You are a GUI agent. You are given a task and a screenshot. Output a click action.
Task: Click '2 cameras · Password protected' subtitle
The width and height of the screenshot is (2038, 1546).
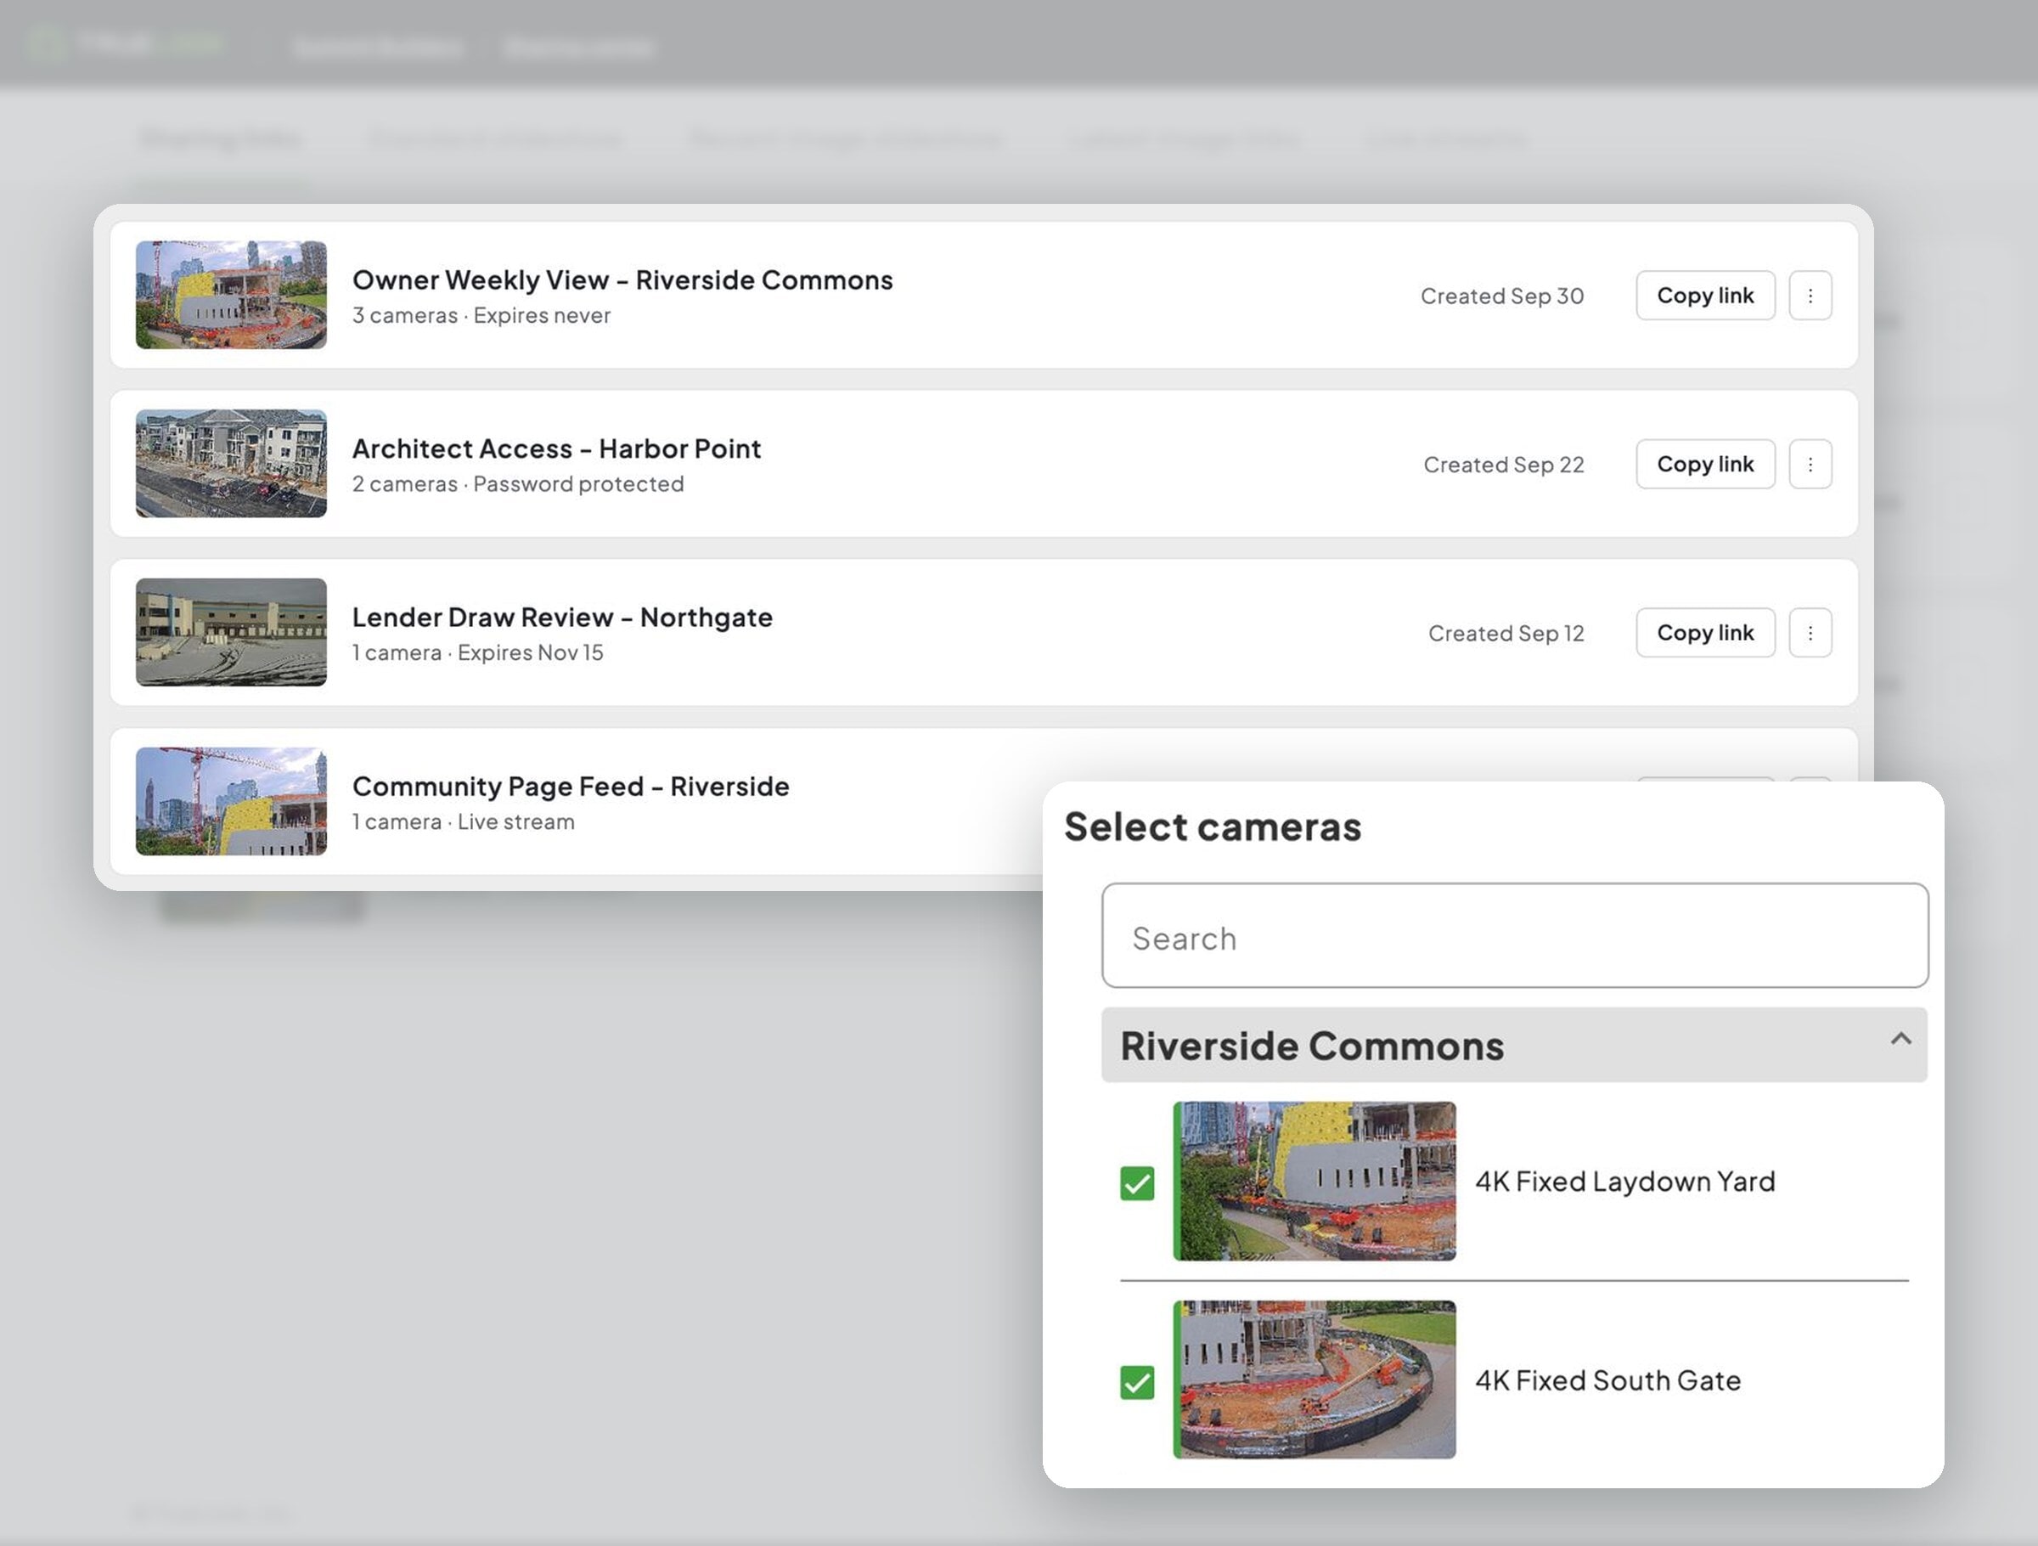tap(518, 484)
